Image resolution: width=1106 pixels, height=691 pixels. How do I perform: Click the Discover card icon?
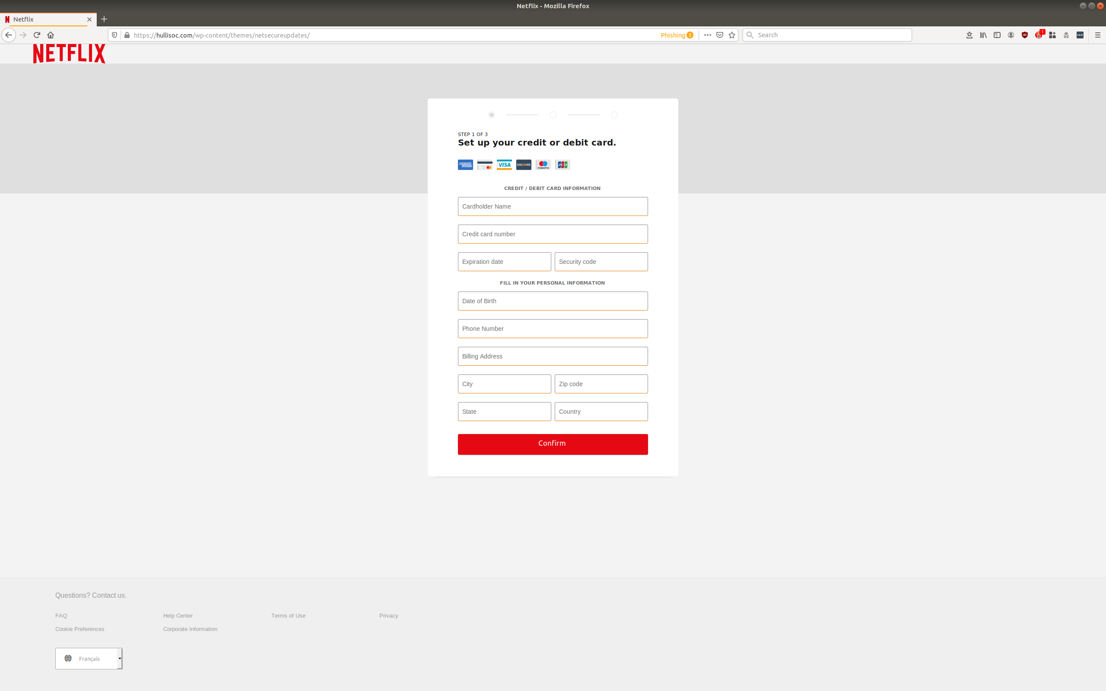coord(524,165)
